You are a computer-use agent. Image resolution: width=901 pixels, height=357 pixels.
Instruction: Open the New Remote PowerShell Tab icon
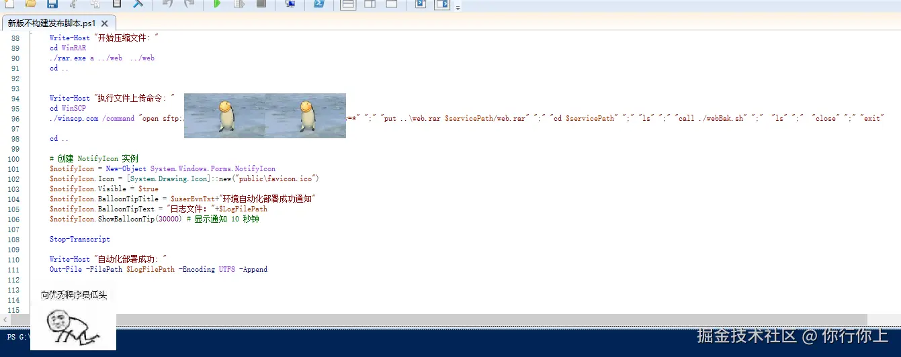(290, 4)
